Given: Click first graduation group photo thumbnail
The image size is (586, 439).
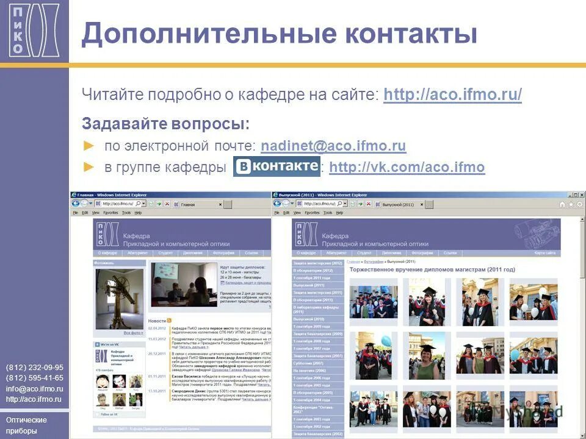Looking at the screenshot, I should pyautogui.click(x=374, y=302).
